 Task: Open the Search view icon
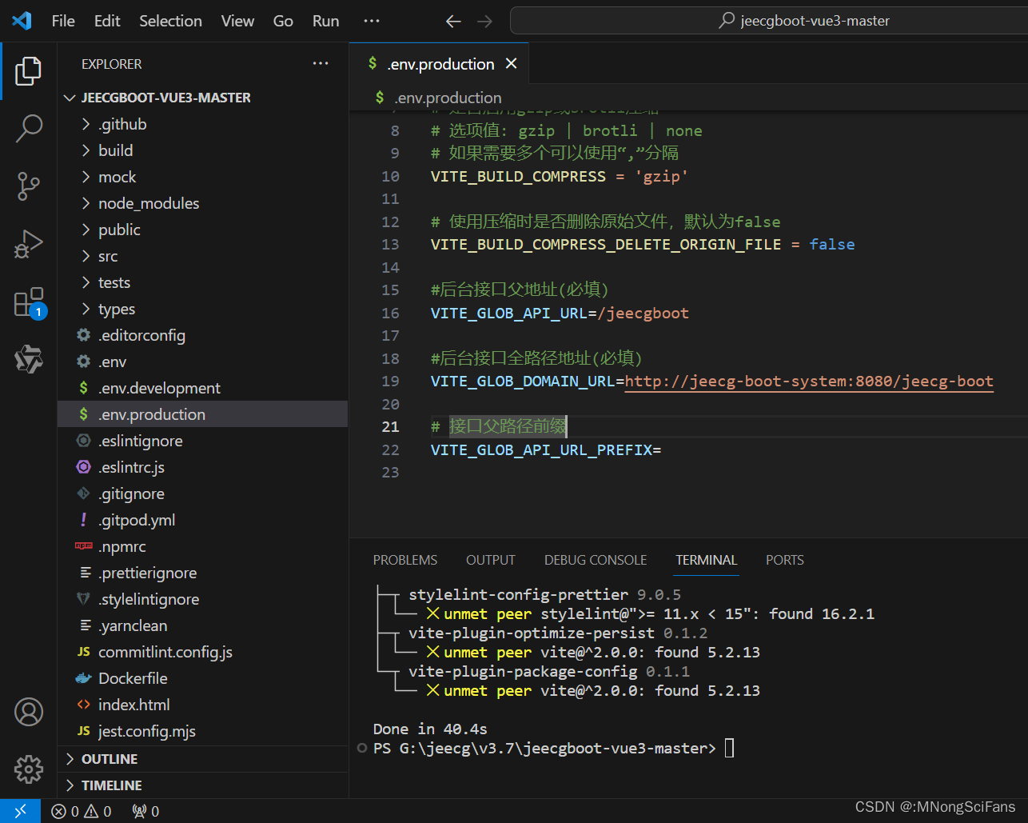coord(28,128)
